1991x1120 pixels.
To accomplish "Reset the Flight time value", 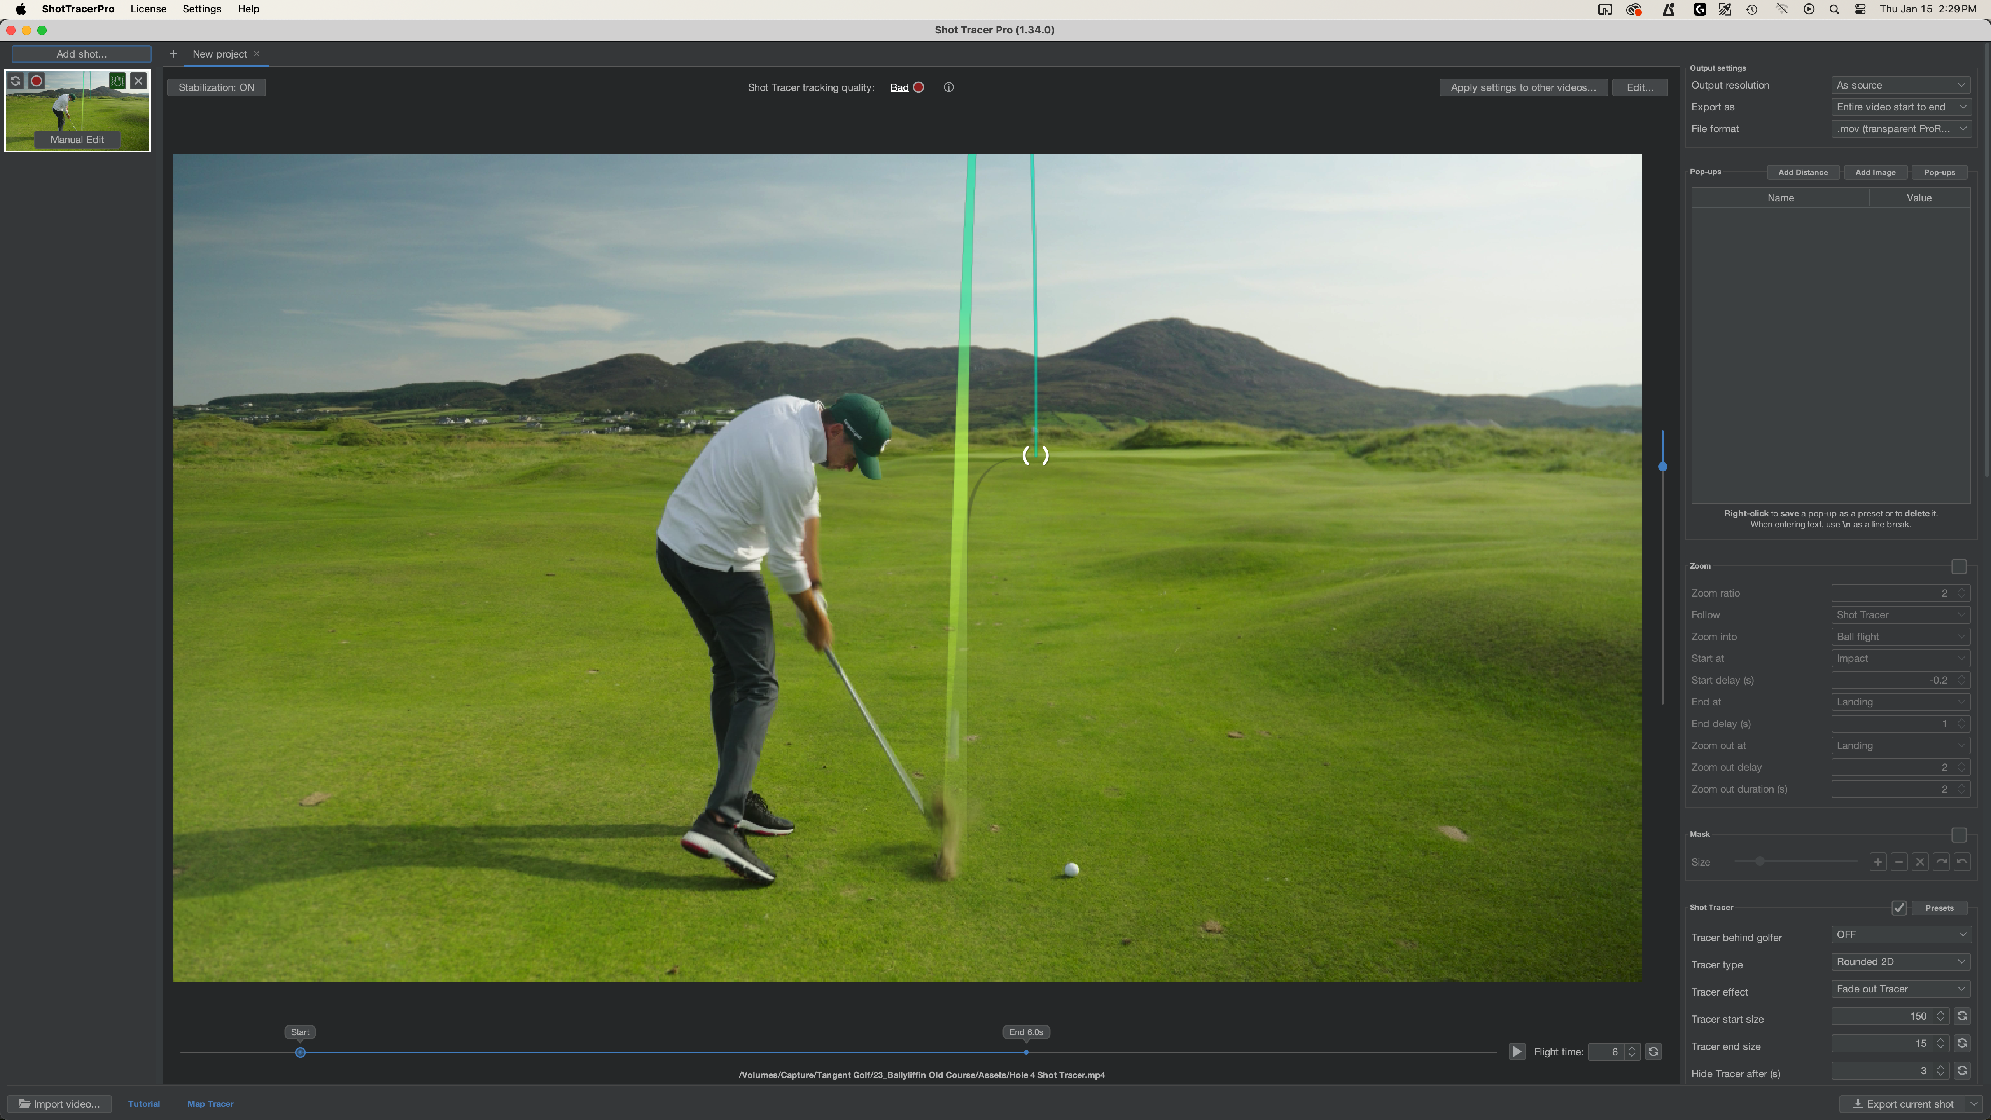I will click(x=1653, y=1052).
